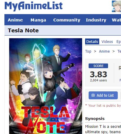Click the Anime breadcrumb link
Image resolution: width=121 pixels, height=134 pixels.
pyautogui.click(x=104, y=51)
